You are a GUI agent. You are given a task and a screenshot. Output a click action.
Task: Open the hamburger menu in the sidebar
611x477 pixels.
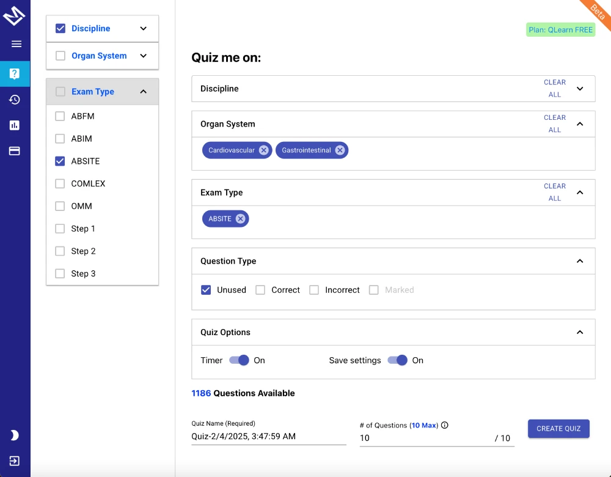[16, 44]
